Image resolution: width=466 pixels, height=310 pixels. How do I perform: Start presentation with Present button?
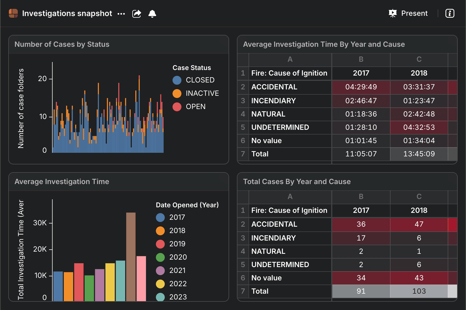point(414,13)
